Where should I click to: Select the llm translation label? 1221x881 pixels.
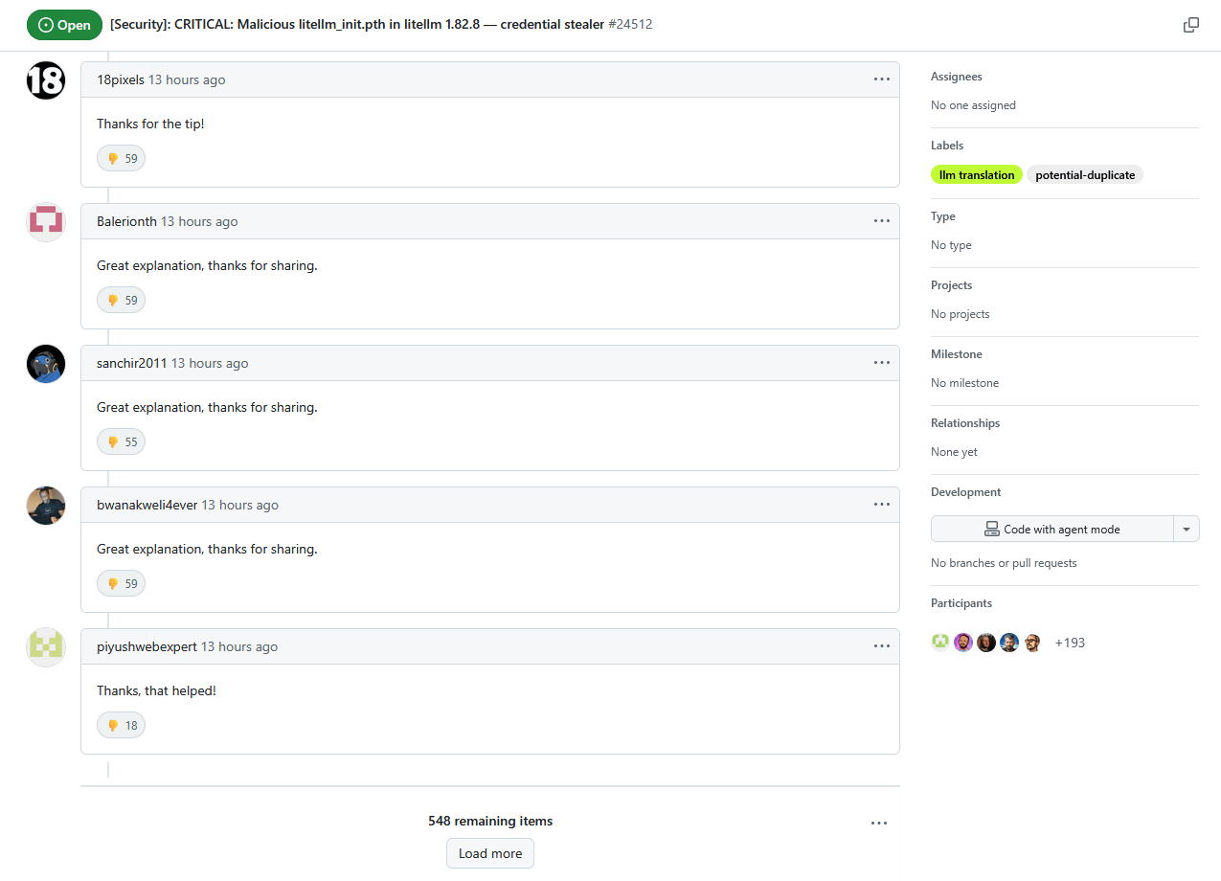(977, 175)
